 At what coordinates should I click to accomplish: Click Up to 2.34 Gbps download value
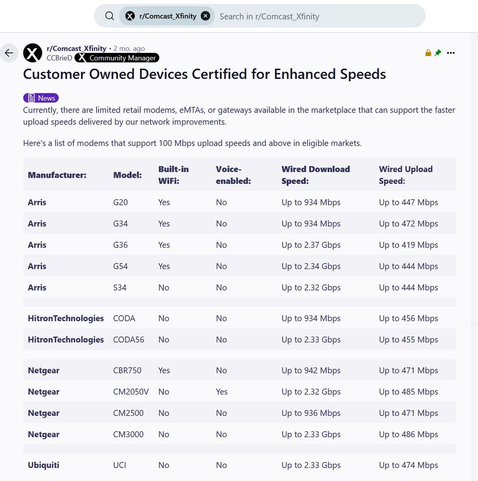(311, 266)
